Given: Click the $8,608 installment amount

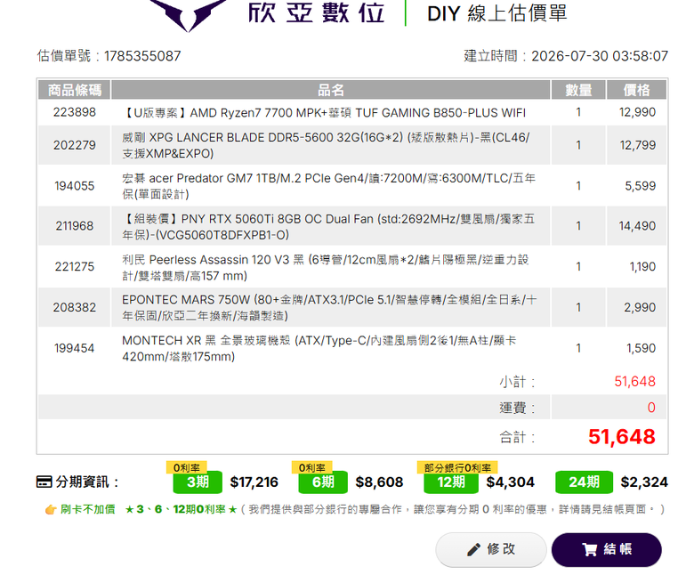Looking at the screenshot, I should 379,482.
